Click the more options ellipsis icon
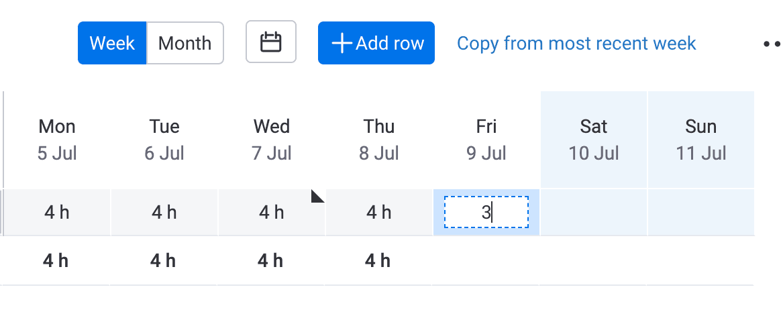The height and width of the screenshot is (314, 781). (x=772, y=44)
